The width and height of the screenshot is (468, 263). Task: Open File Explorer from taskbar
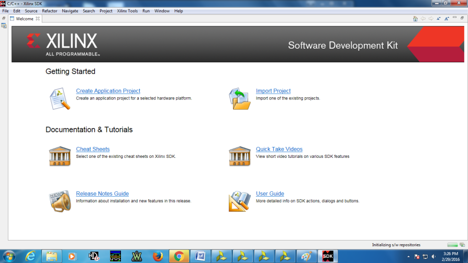(52, 256)
